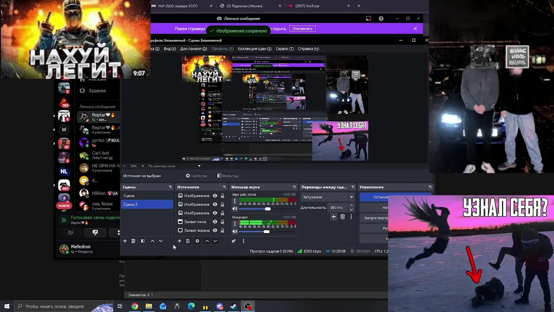Open File Explorer from the taskbar
Viewport: 554px width, 312px height.
pyautogui.click(x=148, y=306)
